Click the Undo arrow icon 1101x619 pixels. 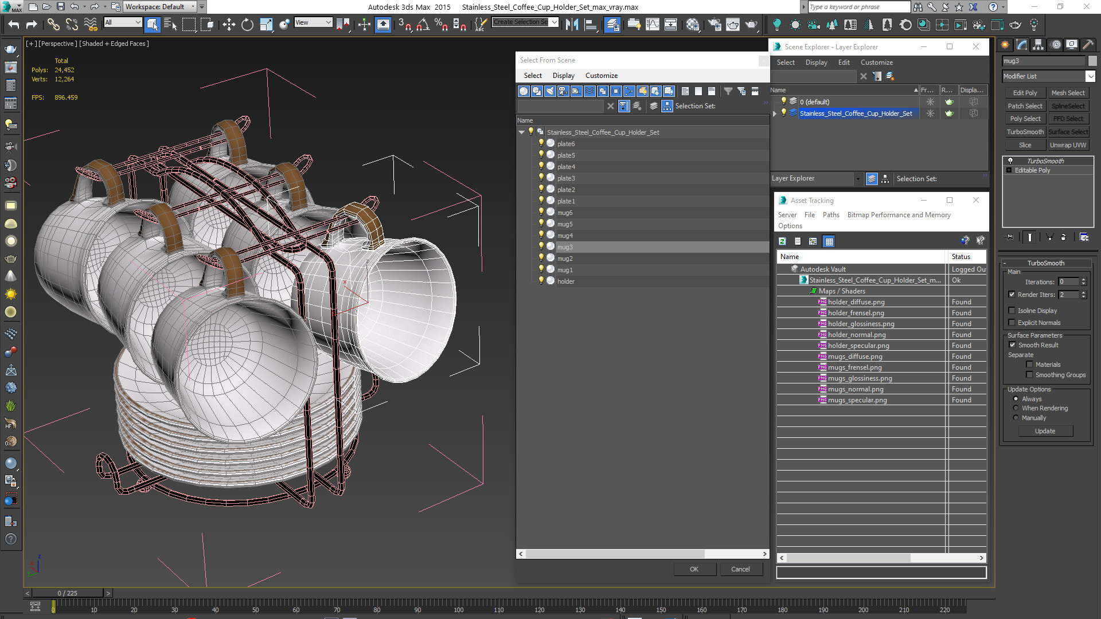point(14,25)
